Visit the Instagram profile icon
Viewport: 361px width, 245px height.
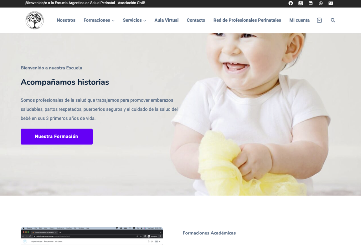(301, 3)
